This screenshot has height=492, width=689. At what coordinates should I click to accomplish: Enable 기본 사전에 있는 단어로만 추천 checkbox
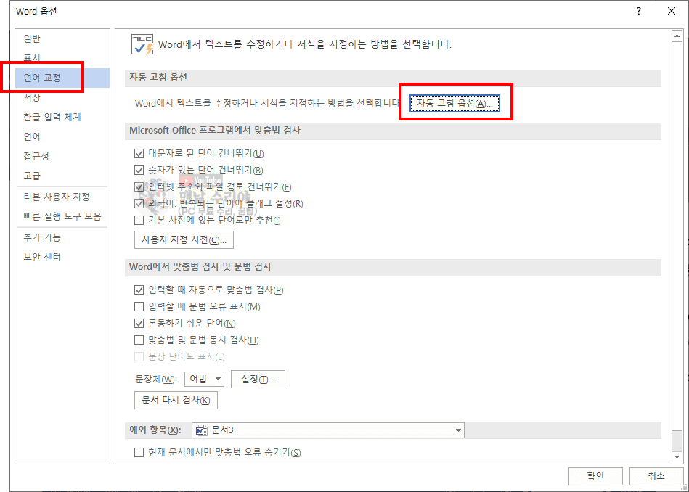pyautogui.click(x=139, y=220)
